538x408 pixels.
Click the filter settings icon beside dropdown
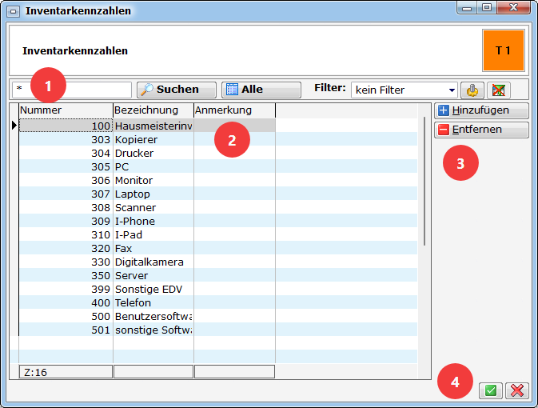pos(472,90)
